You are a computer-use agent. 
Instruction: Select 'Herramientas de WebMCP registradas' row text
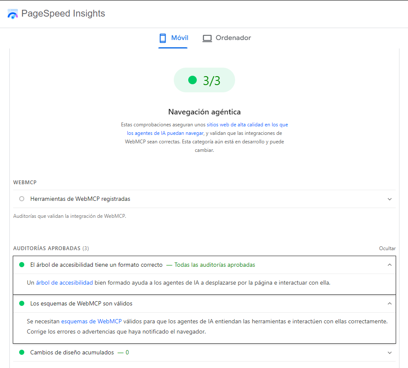click(80, 199)
